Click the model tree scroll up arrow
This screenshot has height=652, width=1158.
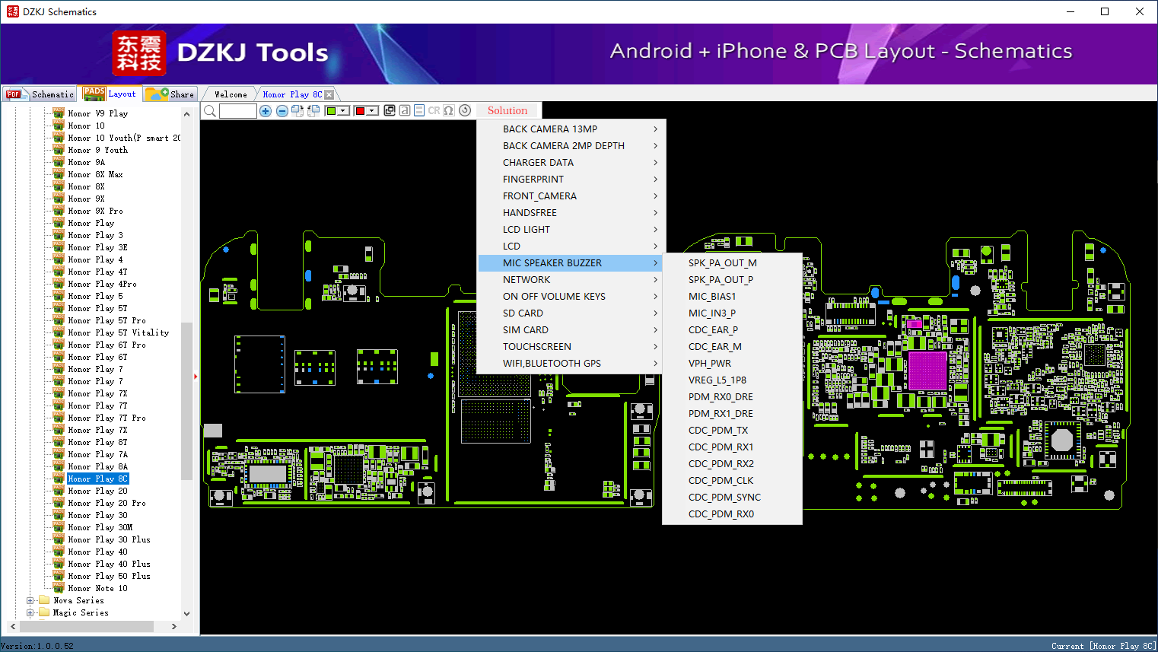coord(186,114)
